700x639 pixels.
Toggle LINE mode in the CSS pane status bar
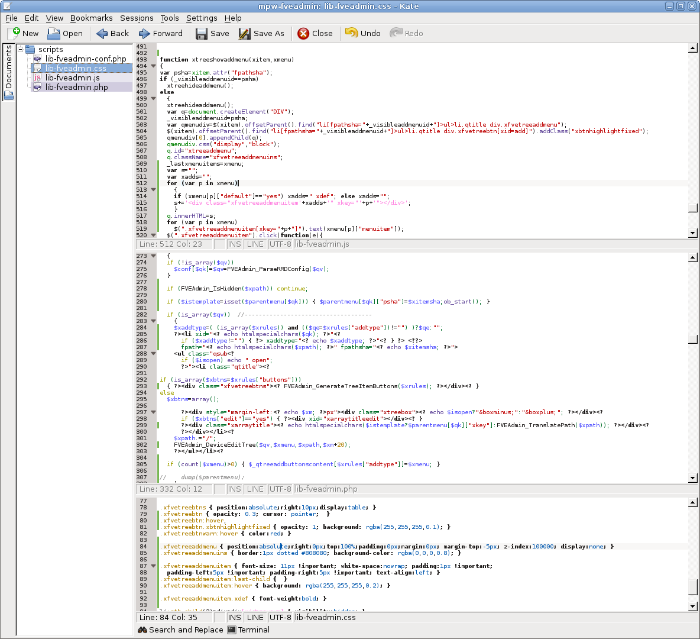tap(255, 617)
